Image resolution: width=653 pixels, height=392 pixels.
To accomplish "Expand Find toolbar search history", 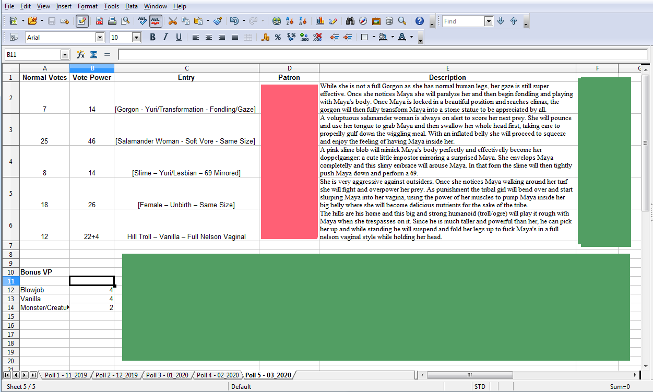I will click(489, 21).
